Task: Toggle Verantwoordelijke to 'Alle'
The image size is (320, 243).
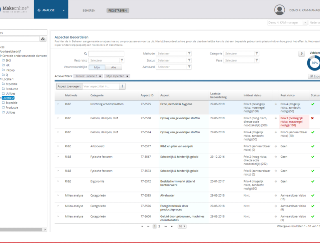Action: [114, 67]
